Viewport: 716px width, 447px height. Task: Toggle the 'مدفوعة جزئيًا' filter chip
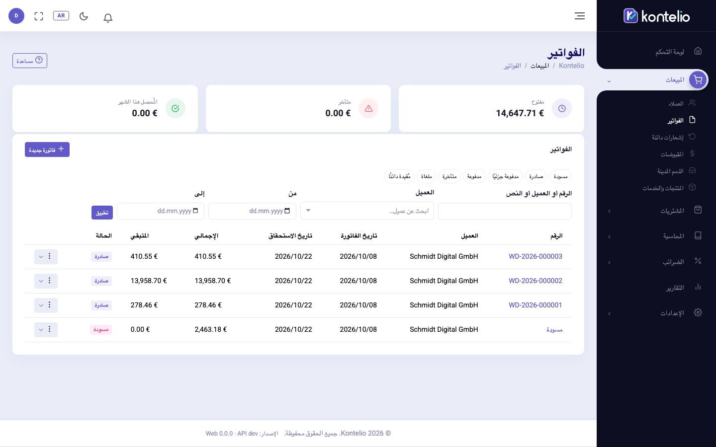coord(505,176)
